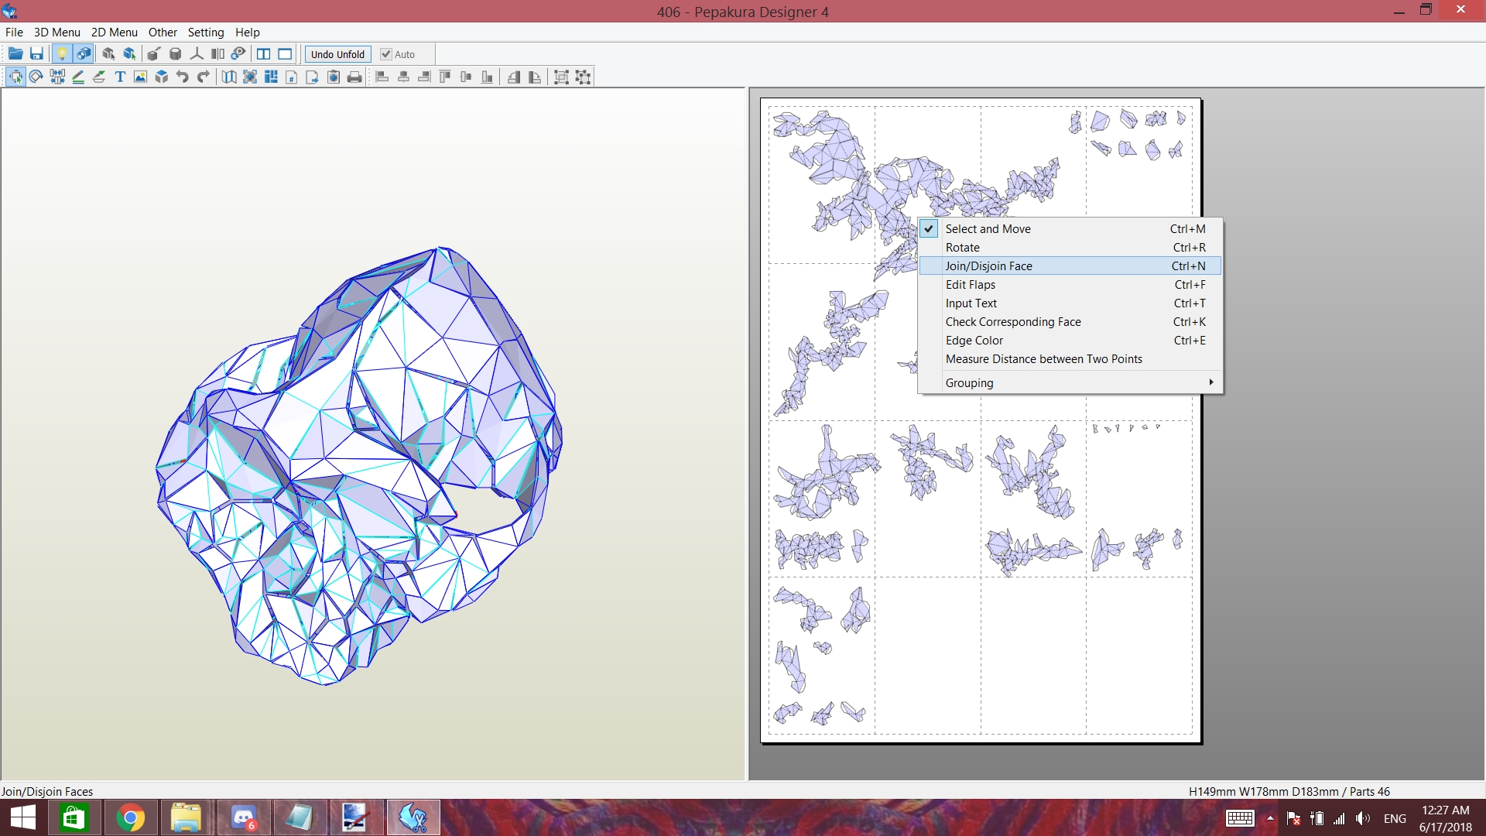Click the Undo Unfold button
Image resolution: width=1486 pixels, height=836 pixels.
coord(337,54)
